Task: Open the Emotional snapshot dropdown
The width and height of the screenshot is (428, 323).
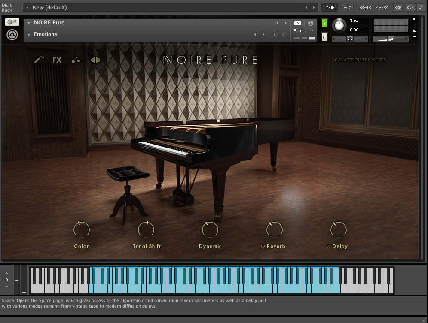Action: point(29,35)
